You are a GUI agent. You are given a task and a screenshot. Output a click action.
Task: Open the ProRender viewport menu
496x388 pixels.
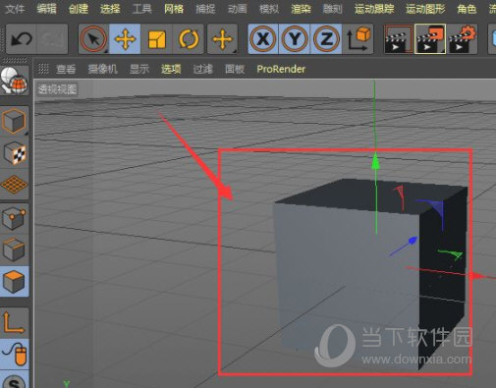coord(281,69)
